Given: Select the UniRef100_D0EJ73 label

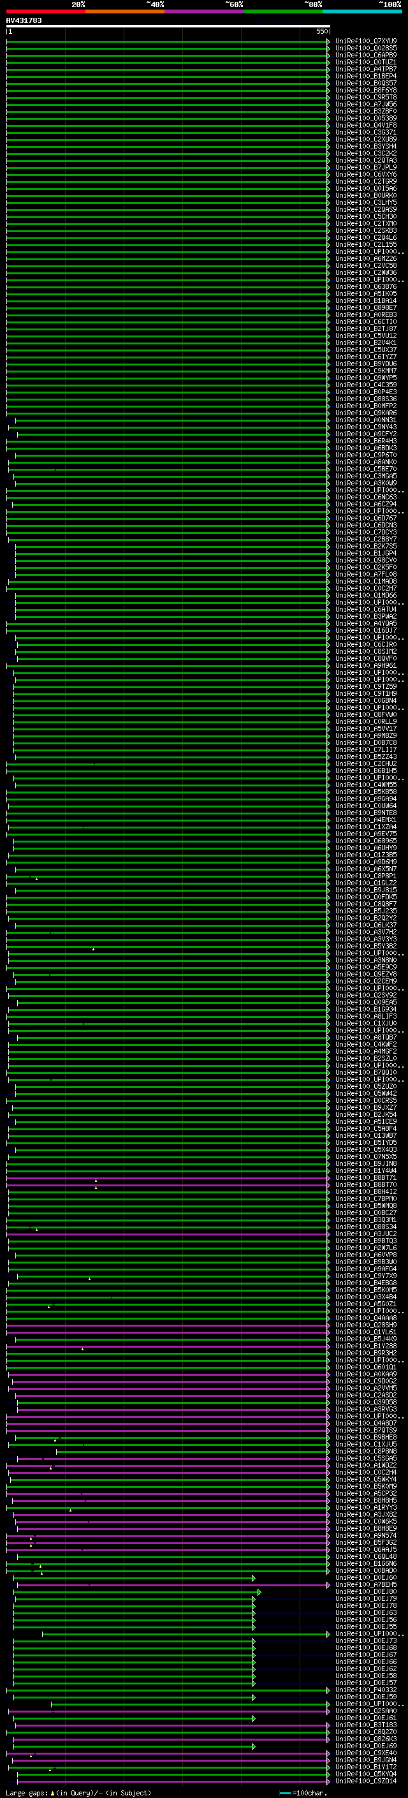Looking at the screenshot, I should pyautogui.click(x=366, y=1641).
